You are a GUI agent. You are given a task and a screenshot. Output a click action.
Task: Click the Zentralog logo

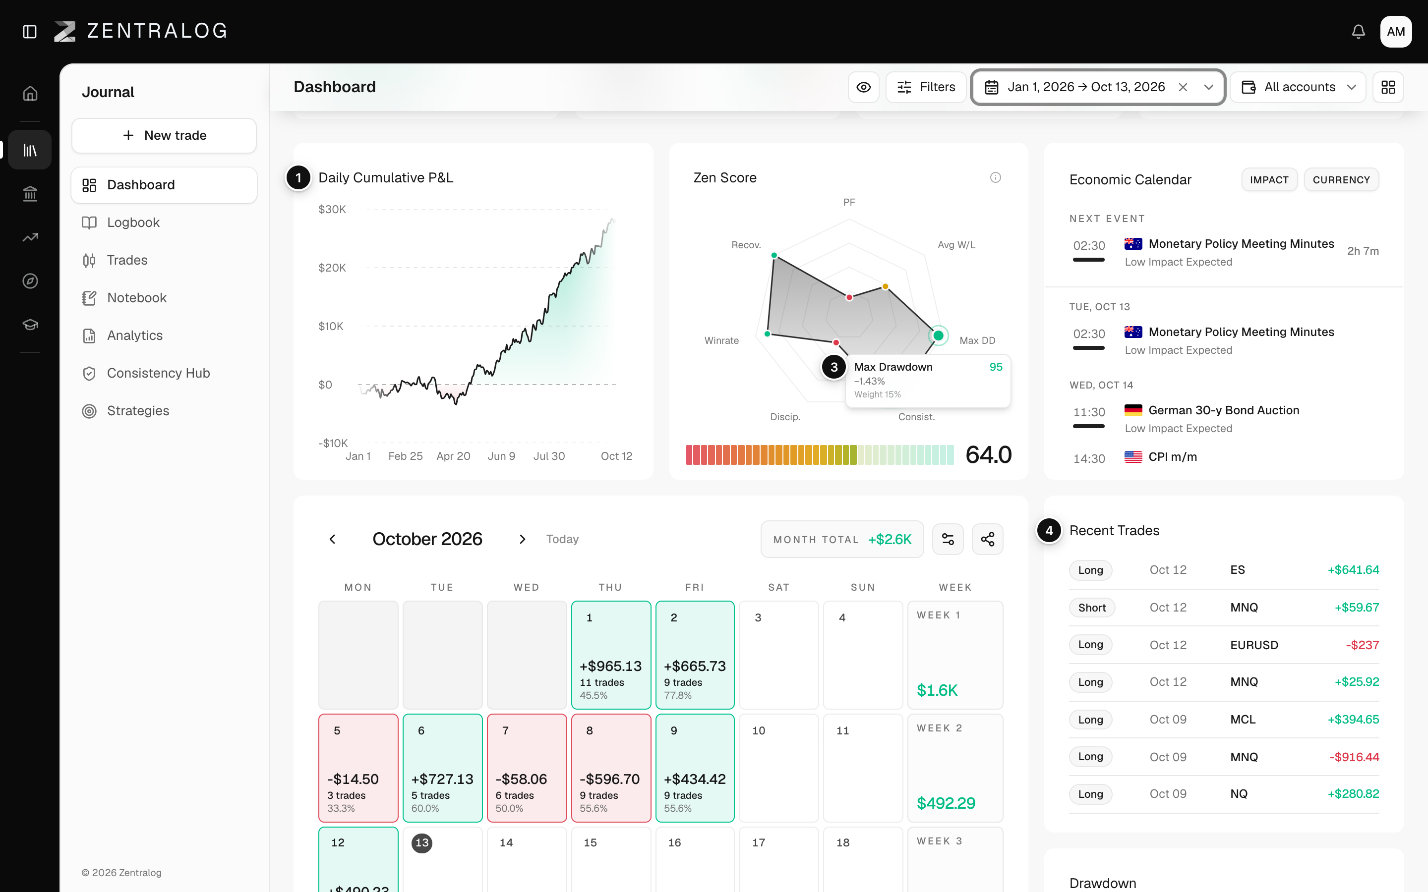coord(140,31)
